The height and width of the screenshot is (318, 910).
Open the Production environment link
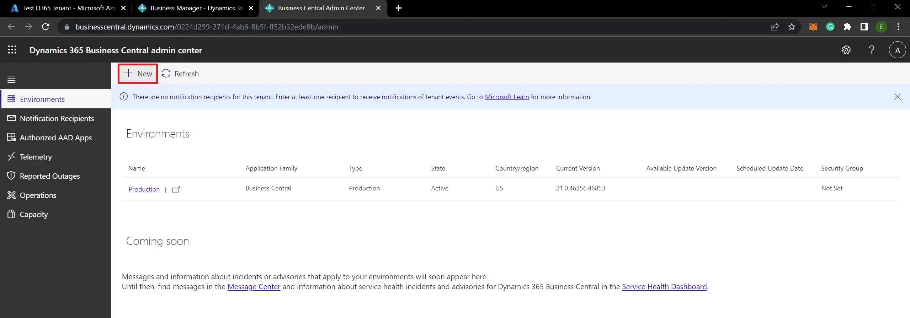[x=144, y=189]
